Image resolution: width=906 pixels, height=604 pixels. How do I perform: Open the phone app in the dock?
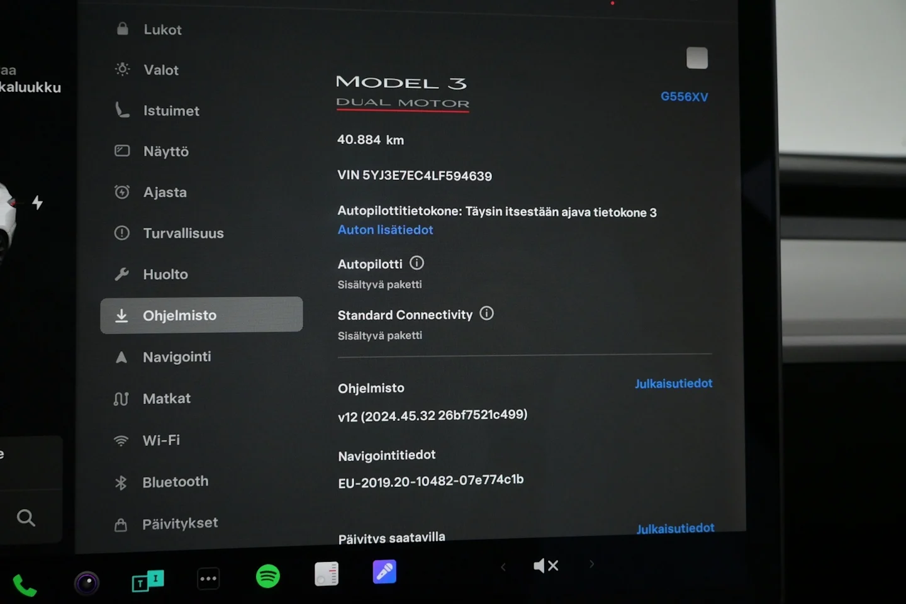click(x=25, y=585)
